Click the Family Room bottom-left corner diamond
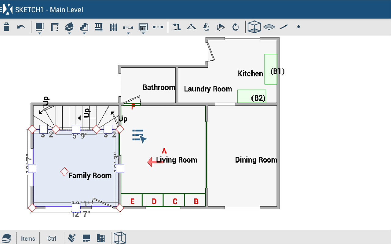Screen dimensions: 391x244 [32, 208]
